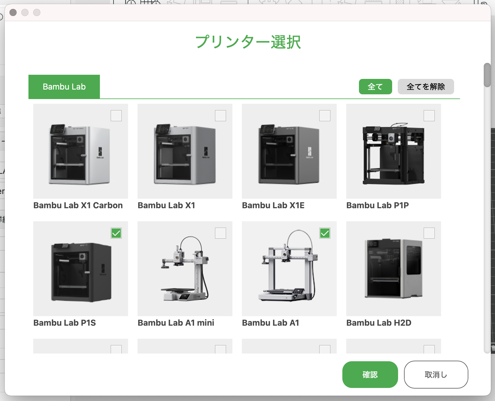Cancel the dialog with 取消し

coord(436,375)
